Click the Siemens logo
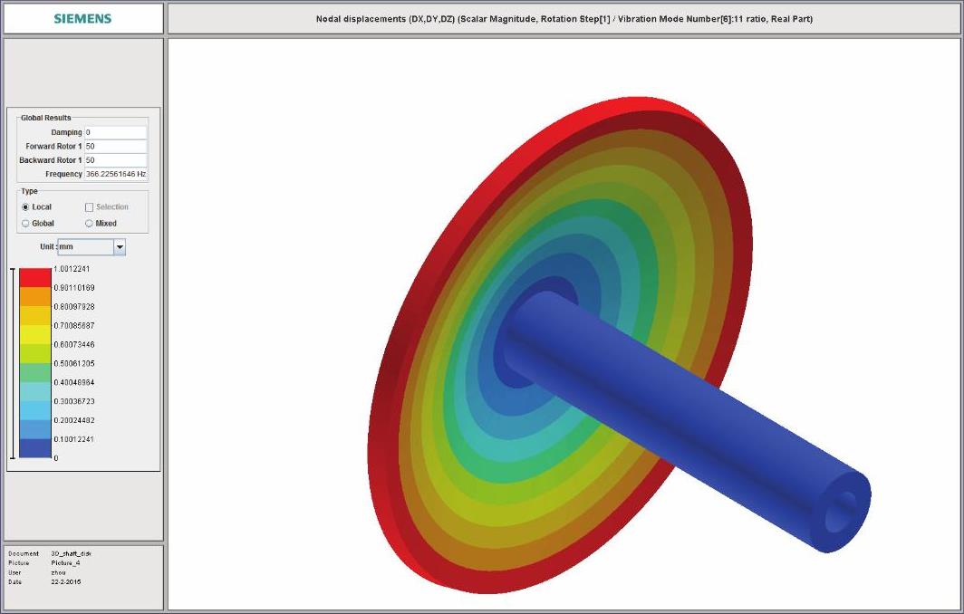 pyautogui.click(x=82, y=18)
